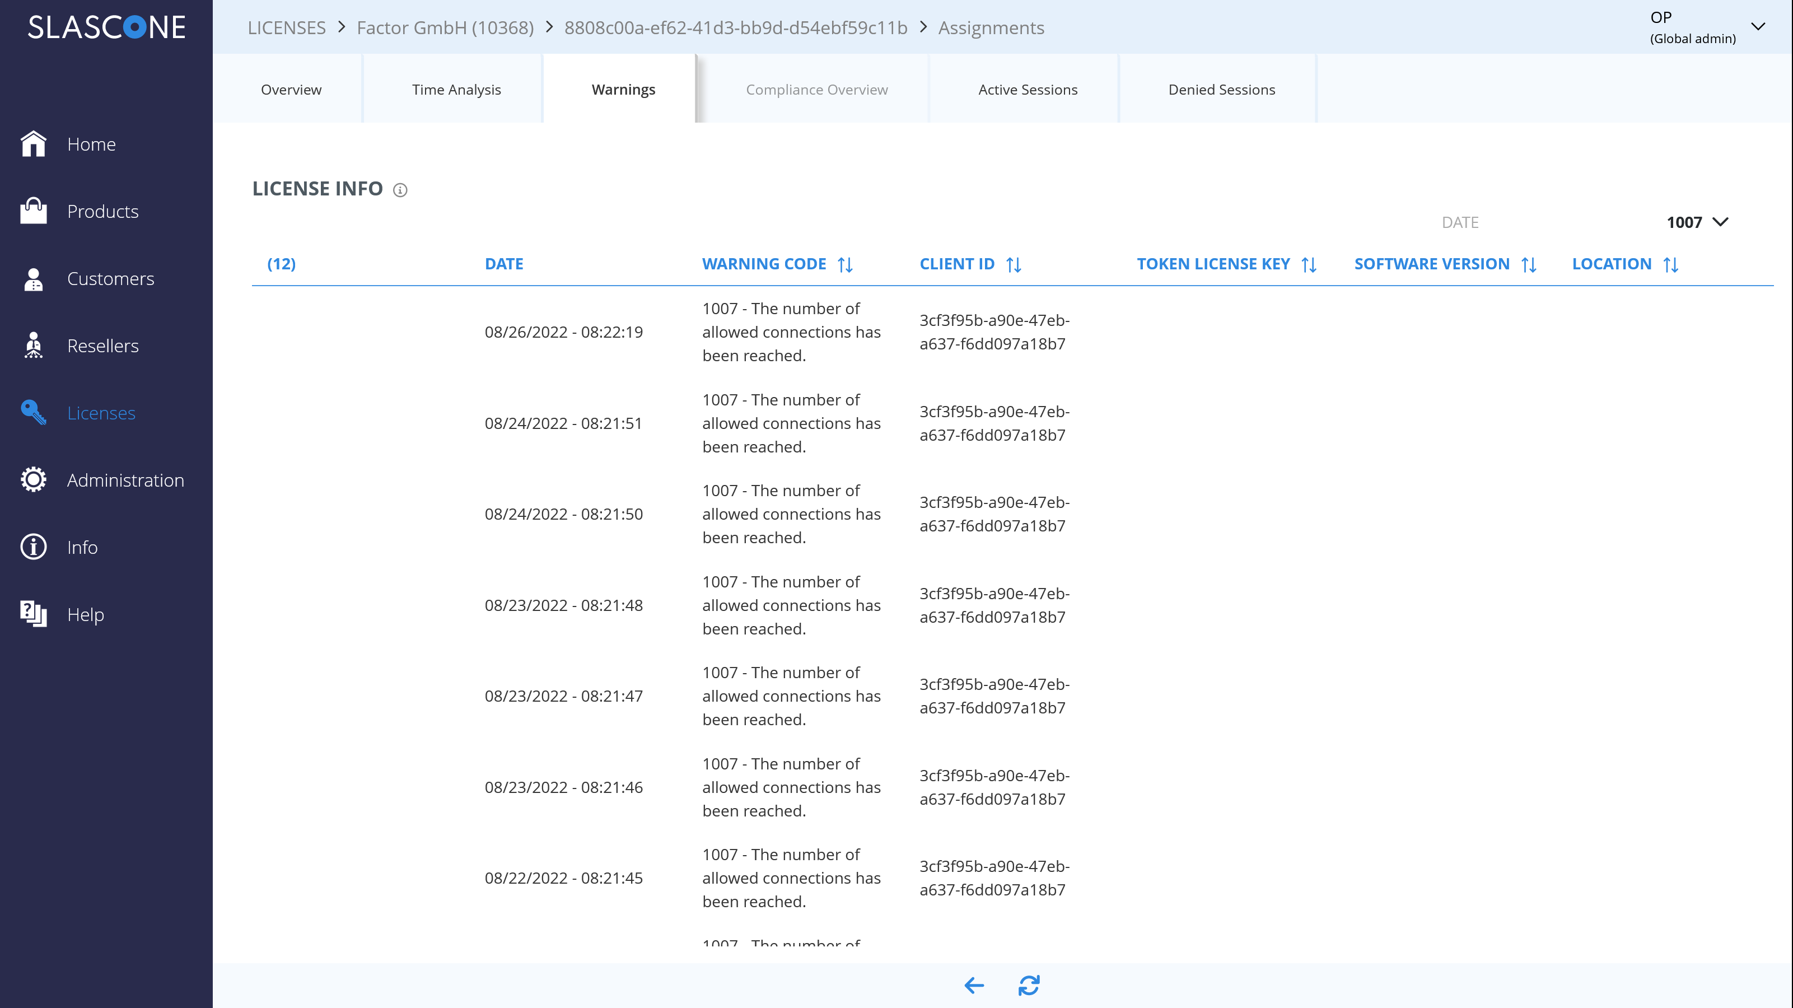The image size is (1793, 1008).
Task: Open Licenses in the sidebar
Action: (x=101, y=413)
